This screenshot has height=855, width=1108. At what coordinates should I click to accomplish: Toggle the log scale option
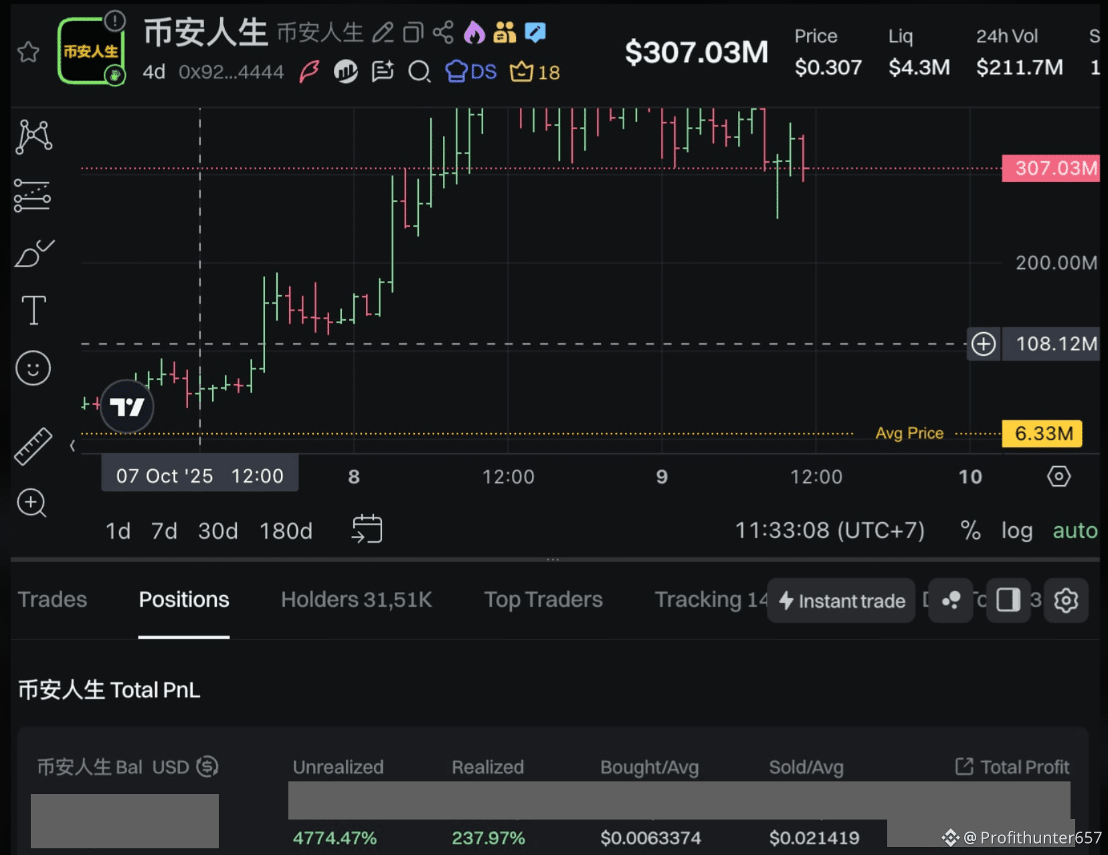1016,531
